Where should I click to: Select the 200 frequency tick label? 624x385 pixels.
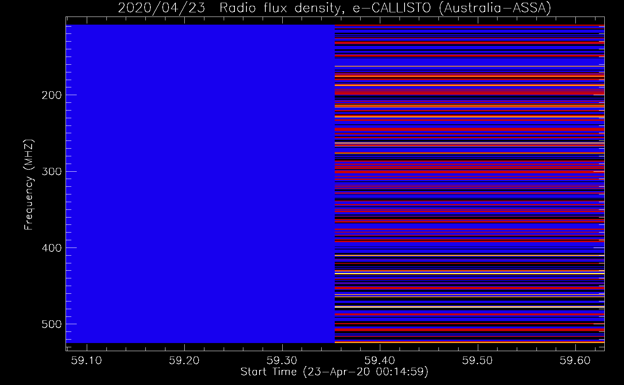tap(51, 95)
